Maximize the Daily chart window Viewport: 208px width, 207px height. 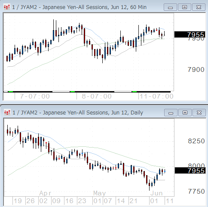pos(185,113)
